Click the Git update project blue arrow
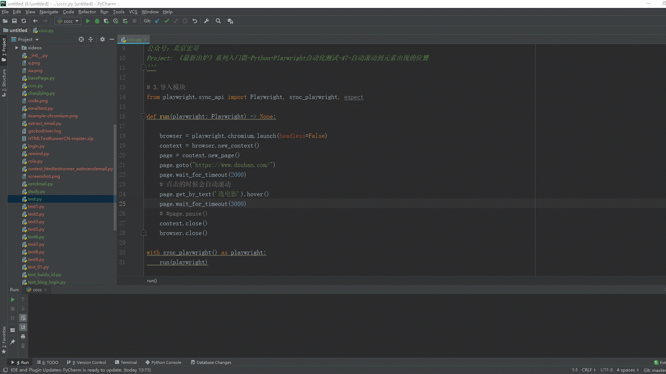Screen dimensions: 666x374 coord(157,21)
